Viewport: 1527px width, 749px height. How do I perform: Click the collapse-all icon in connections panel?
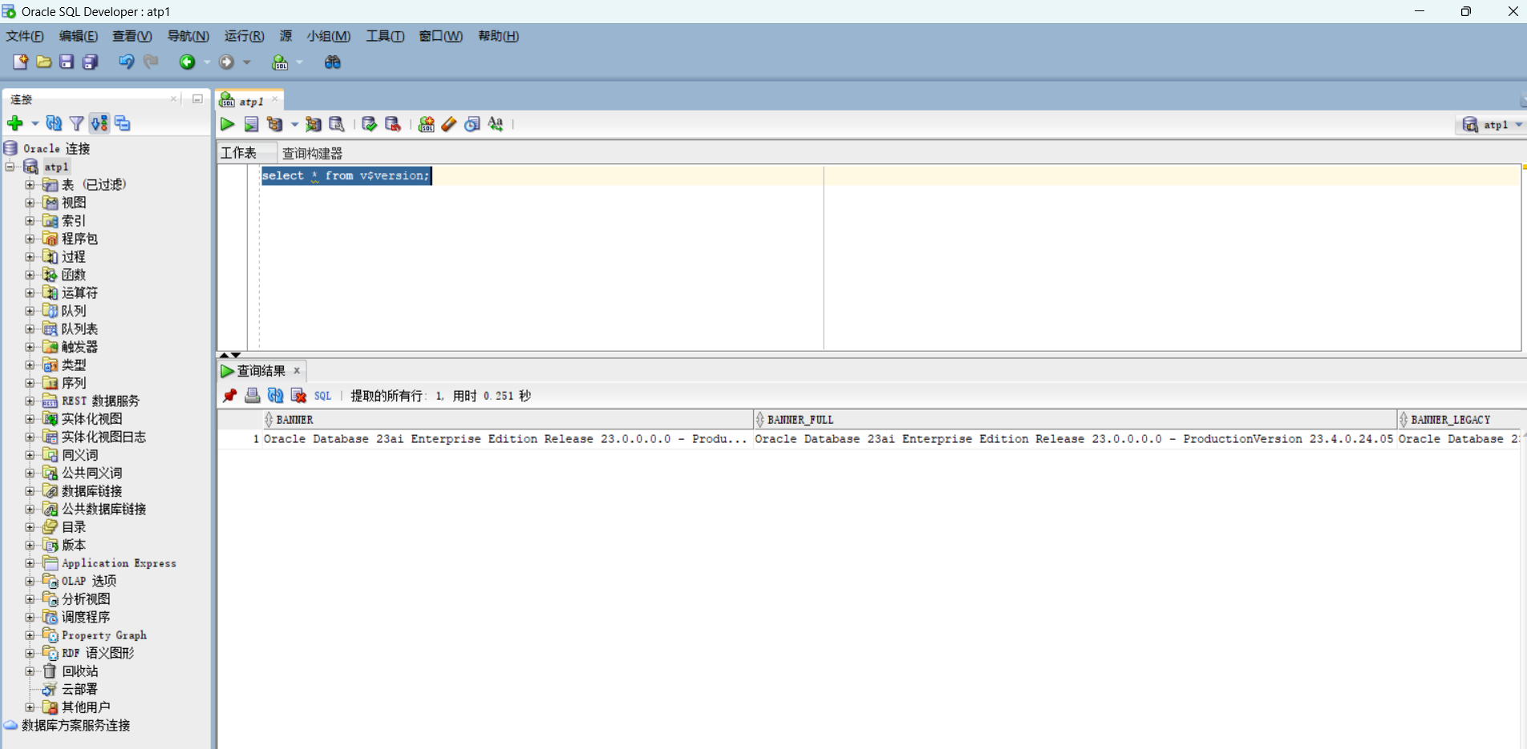tap(122, 123)
